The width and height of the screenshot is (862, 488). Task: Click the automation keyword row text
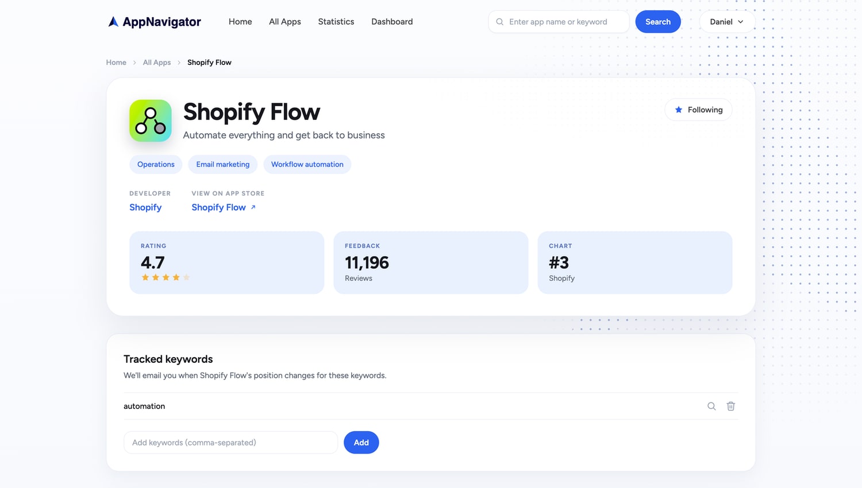click(x=144, y=406)
